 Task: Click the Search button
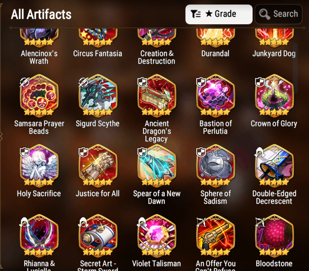(278, 14)
